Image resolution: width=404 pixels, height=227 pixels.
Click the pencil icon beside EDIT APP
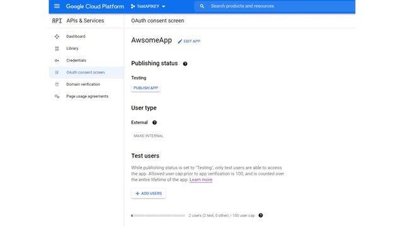tap(180, 42)
